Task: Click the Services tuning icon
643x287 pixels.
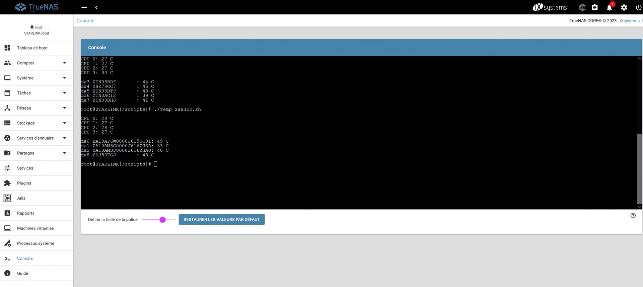Action: click(7, 168)
